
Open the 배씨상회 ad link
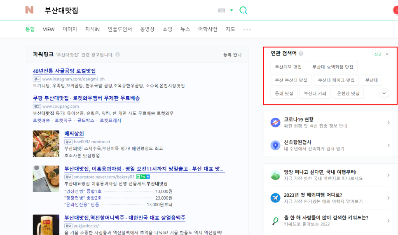pos(74,134)
